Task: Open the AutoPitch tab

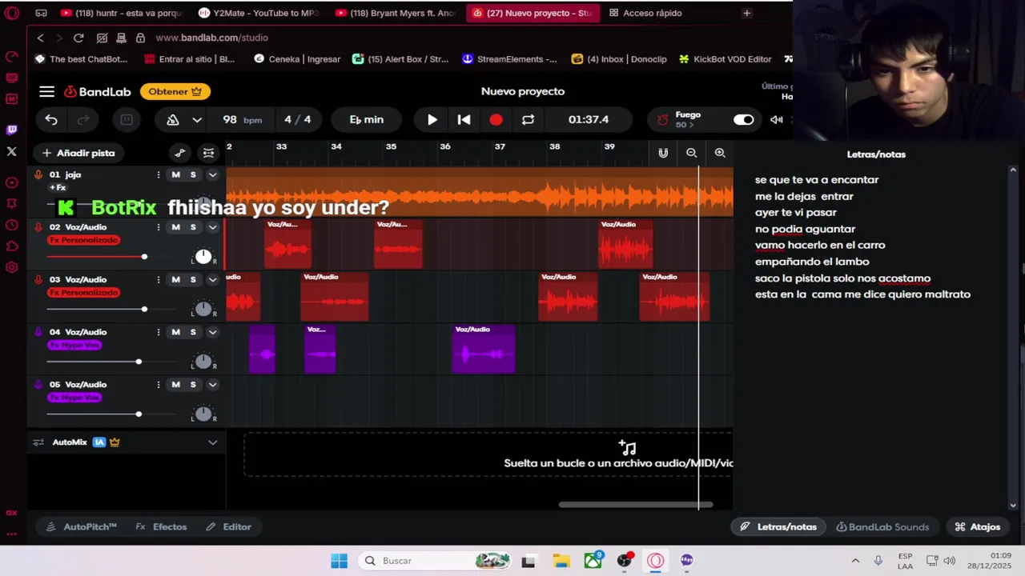Action: 82,527
